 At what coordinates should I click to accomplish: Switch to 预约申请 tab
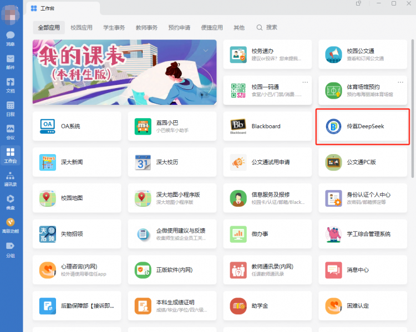(179, 28)
